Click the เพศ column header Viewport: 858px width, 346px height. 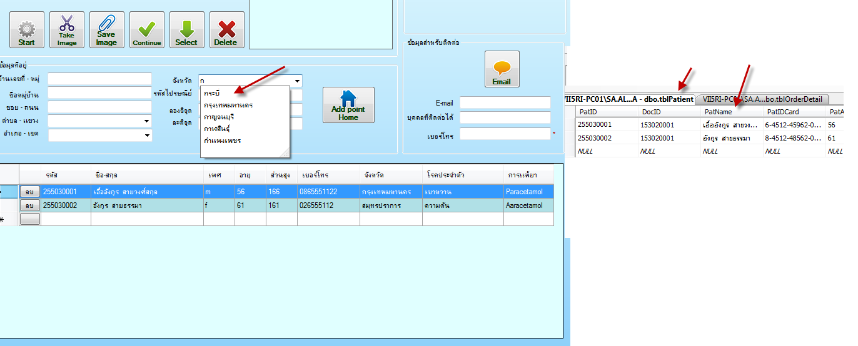[219, 175]
